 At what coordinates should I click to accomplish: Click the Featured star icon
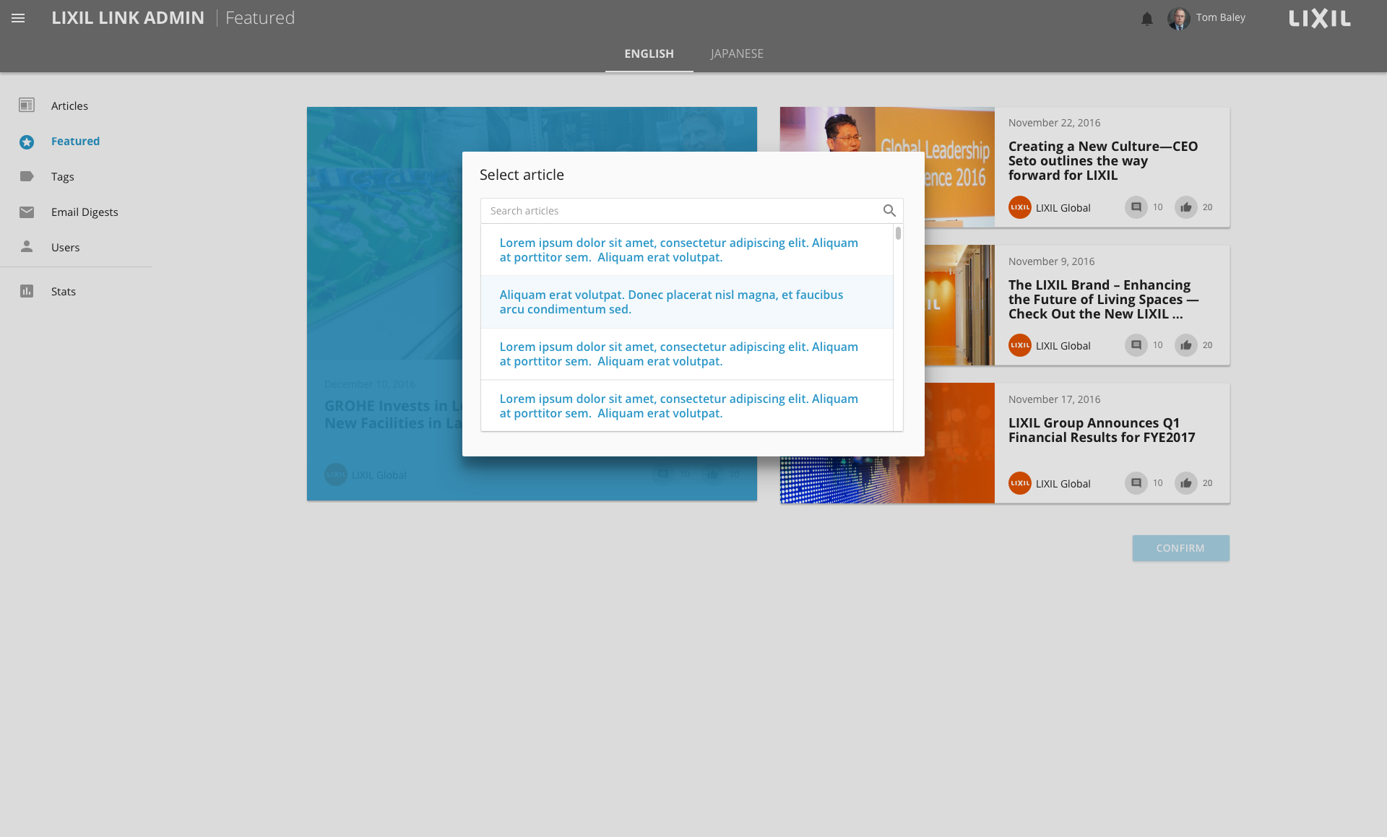[x=27, y=142]
